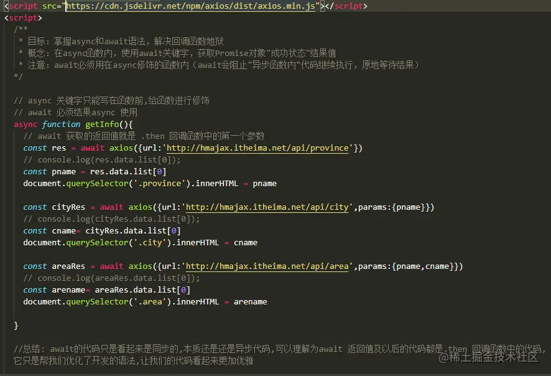Click the getInfo function name
The height and width of the screenshot is (376, 551).
[102, 125]
